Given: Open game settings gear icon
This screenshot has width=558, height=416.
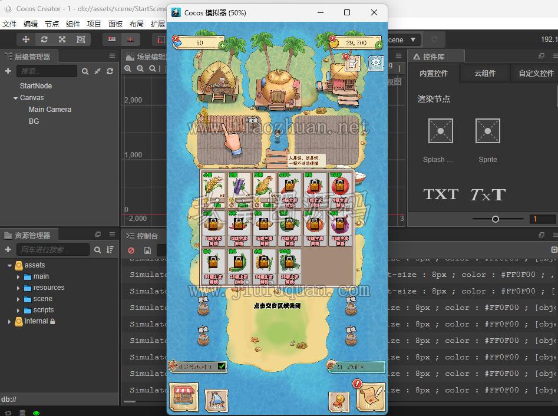Looking at the screenshot, I should (376, 64).
